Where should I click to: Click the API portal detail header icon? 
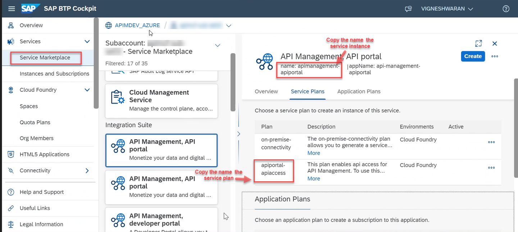pos(265,62)
